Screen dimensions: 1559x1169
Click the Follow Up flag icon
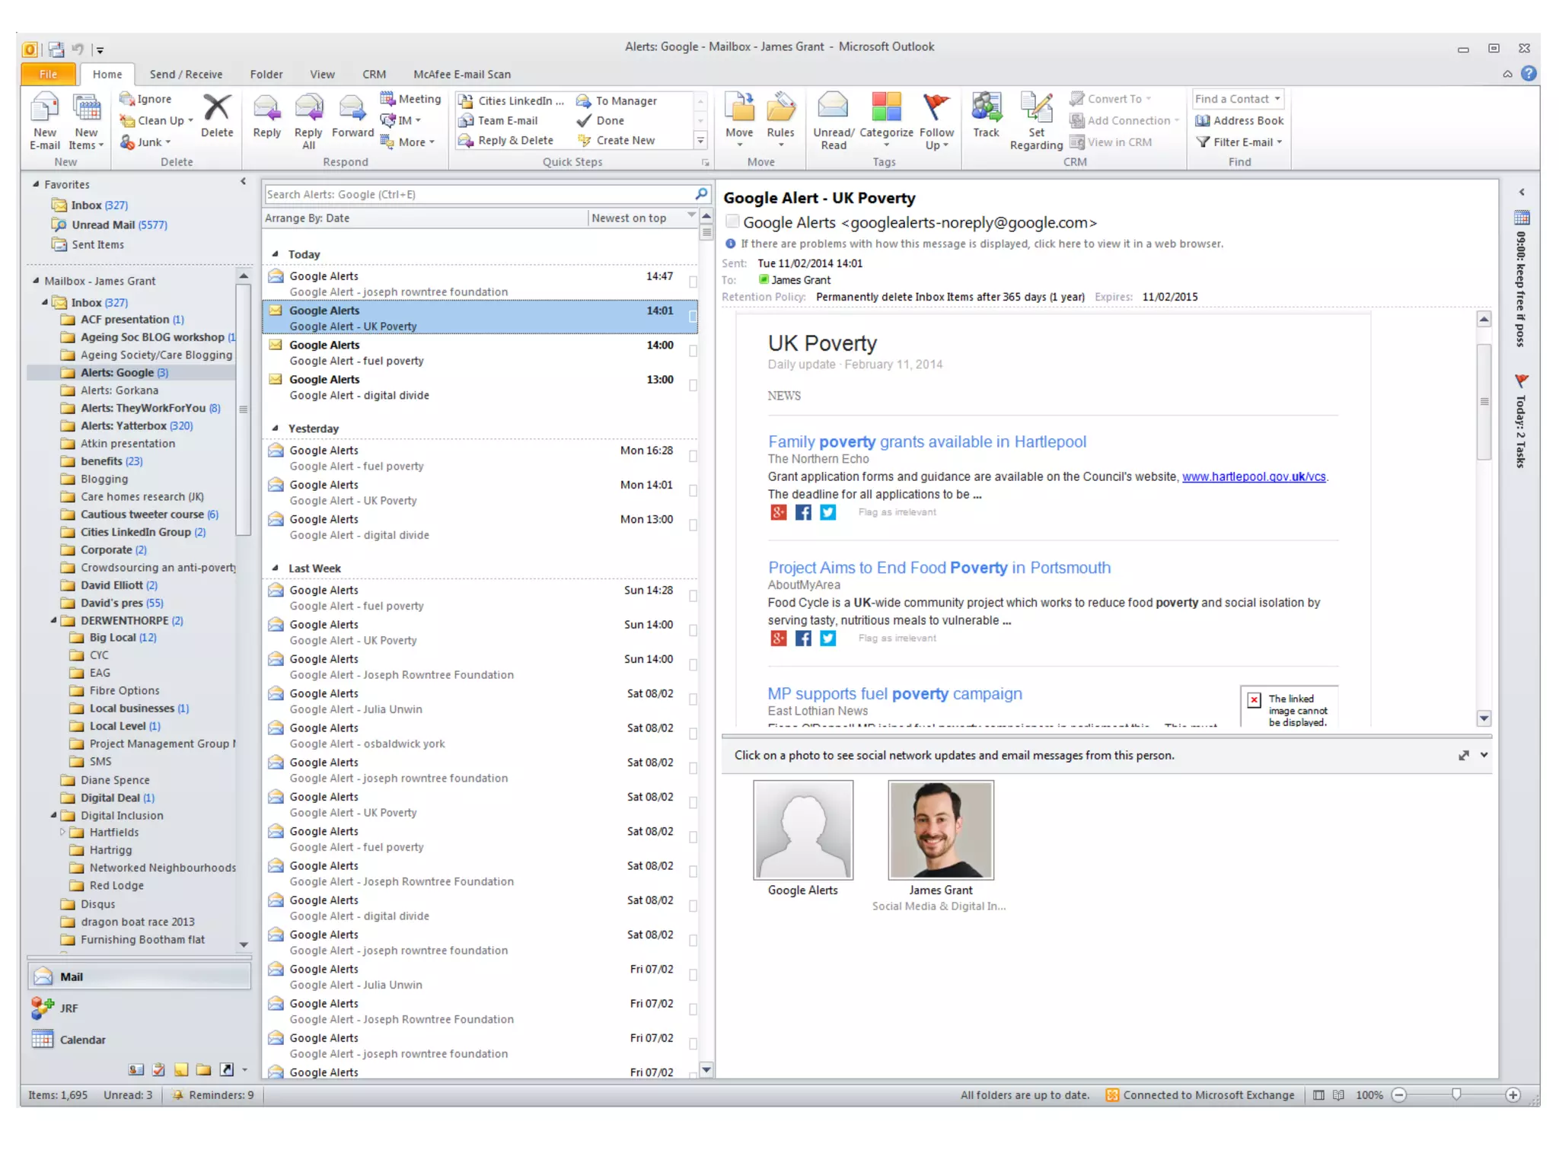936,108
